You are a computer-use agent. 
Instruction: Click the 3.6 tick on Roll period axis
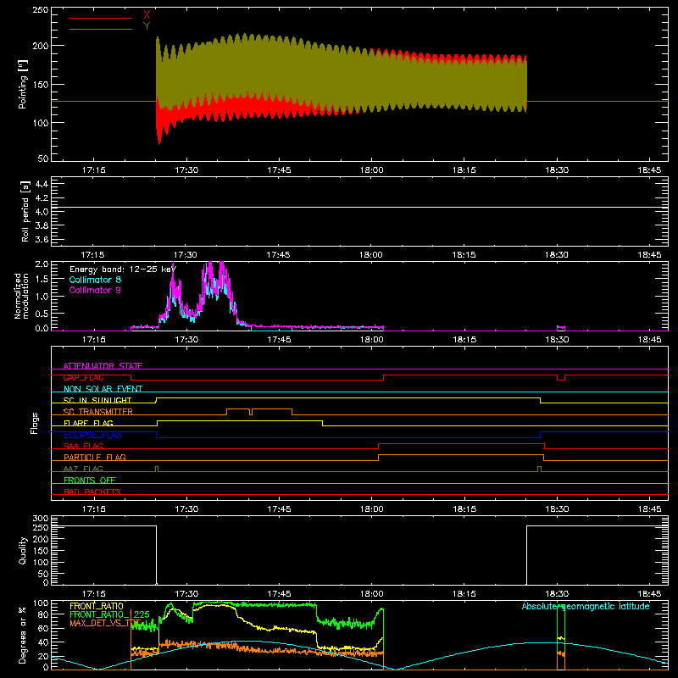tap(42, 239)
